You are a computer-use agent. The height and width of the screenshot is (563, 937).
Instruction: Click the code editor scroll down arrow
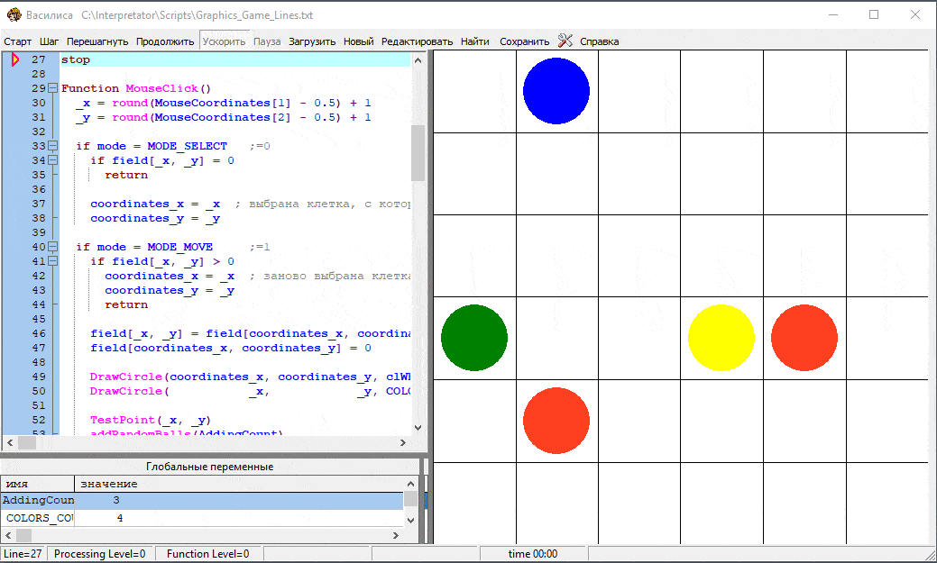pos(418,428)
